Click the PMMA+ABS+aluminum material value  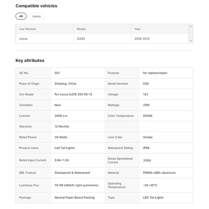tap(159, 173)
